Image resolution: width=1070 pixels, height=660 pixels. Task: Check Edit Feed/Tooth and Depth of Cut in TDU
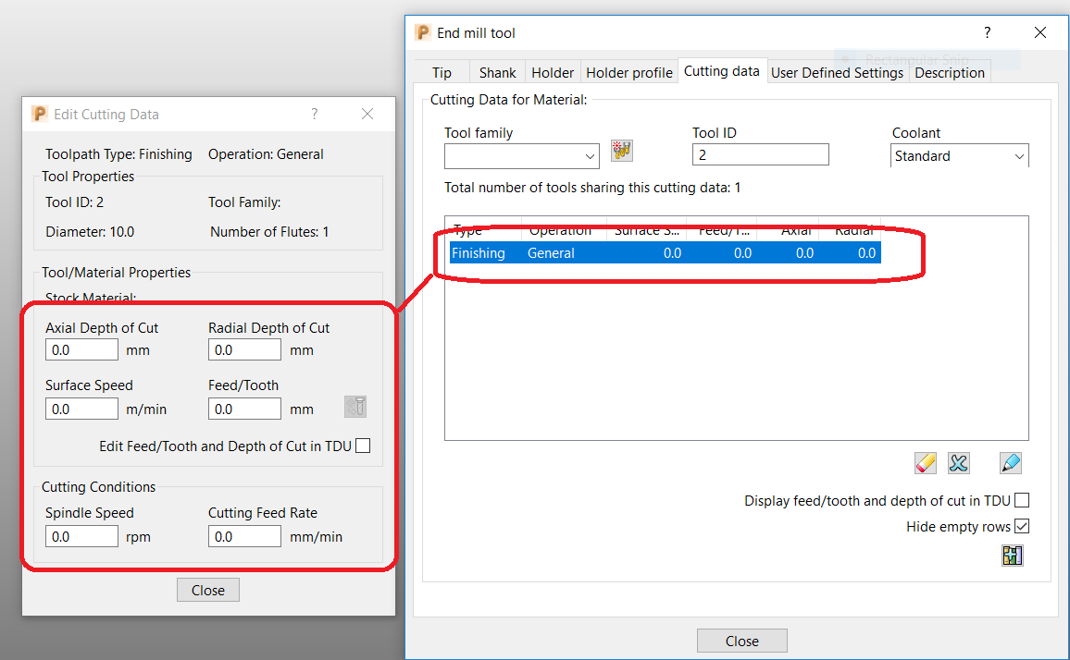pos(363,445)
